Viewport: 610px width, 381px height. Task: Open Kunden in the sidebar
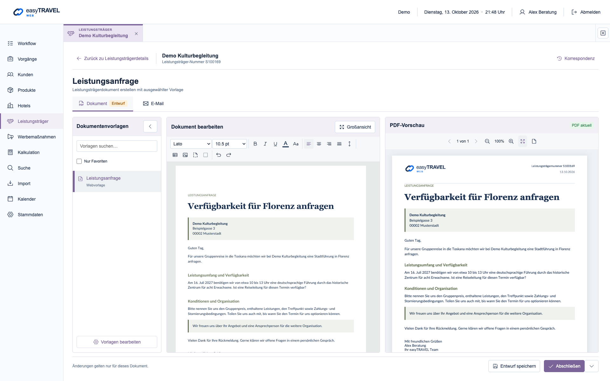32,75
